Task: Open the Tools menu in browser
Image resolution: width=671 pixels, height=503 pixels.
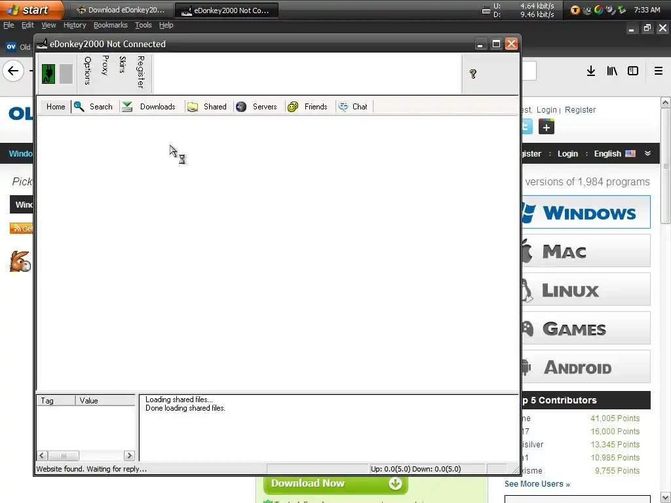Action: 144,25
